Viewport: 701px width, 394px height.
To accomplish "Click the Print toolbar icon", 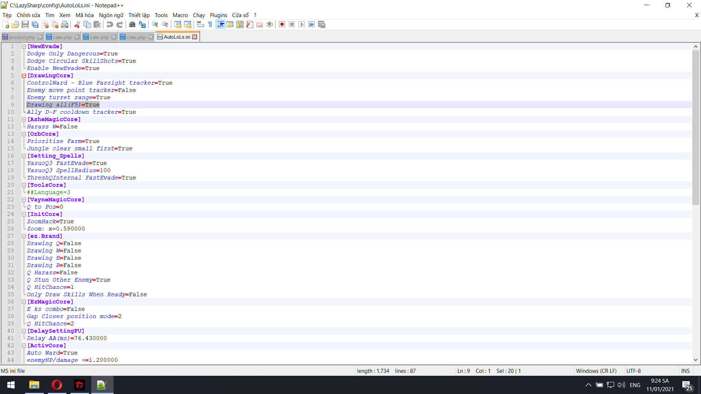I will coord(65,24).
